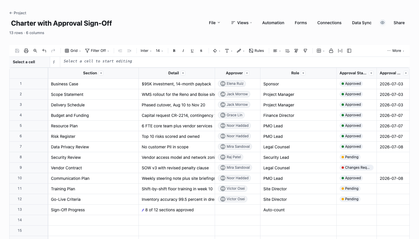419x239 pixels.
Task: Open the Role column filter arrow
Action: pos(303,73)
